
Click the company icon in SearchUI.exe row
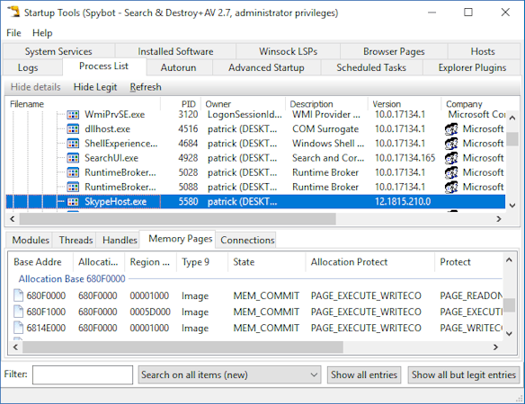coord(451,158)
